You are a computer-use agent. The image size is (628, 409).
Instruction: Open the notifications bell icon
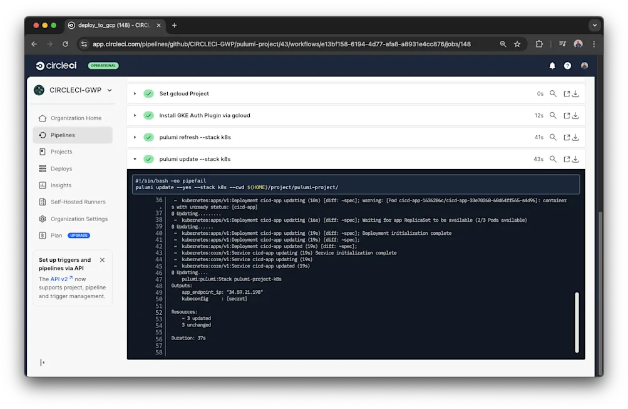[552, 65]
